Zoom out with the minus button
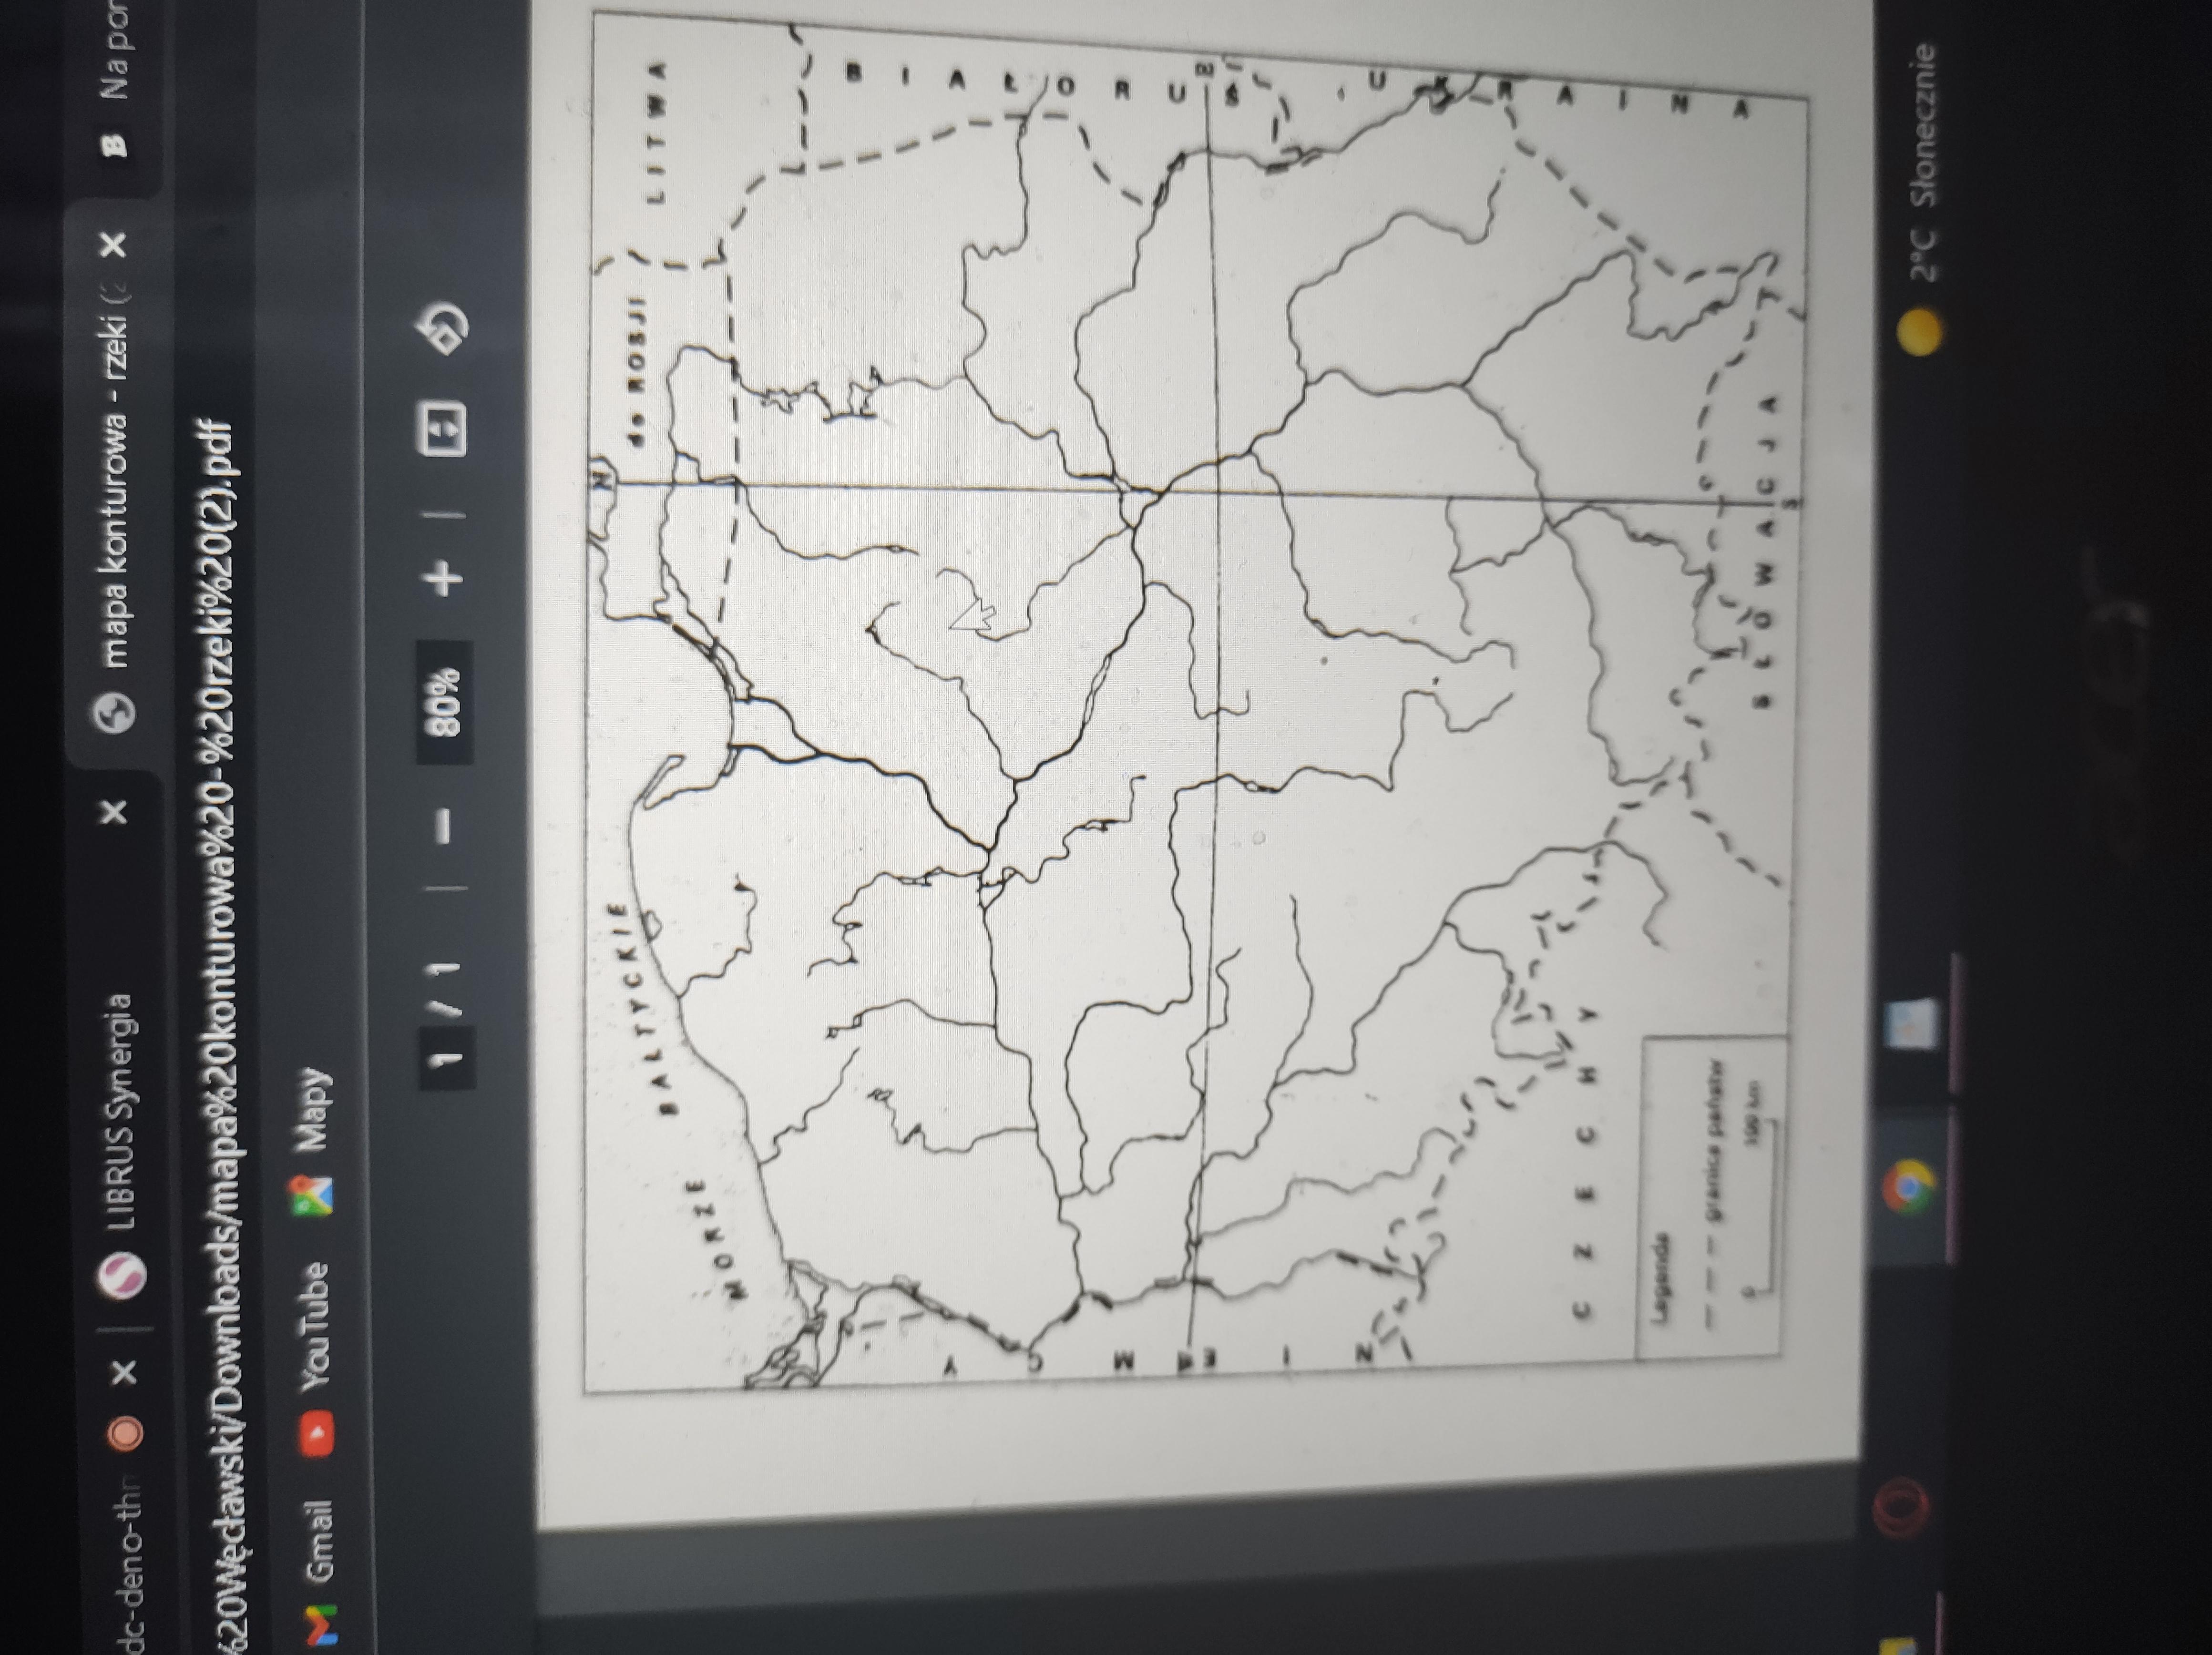 point(444,827)
